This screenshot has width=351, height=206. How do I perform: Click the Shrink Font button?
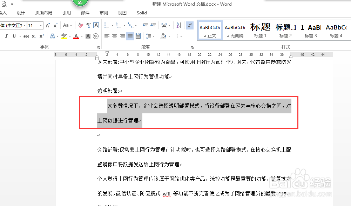click(55, 25)
